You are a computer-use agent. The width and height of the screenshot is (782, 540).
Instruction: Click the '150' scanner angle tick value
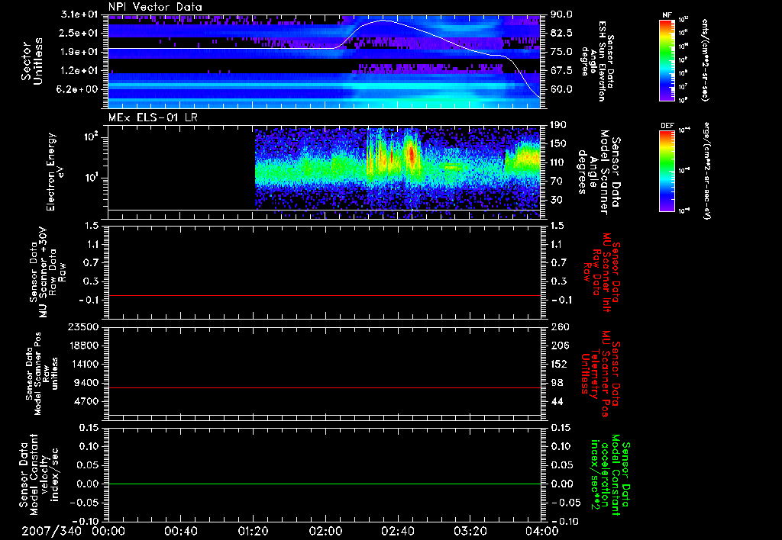pos(558,144)
